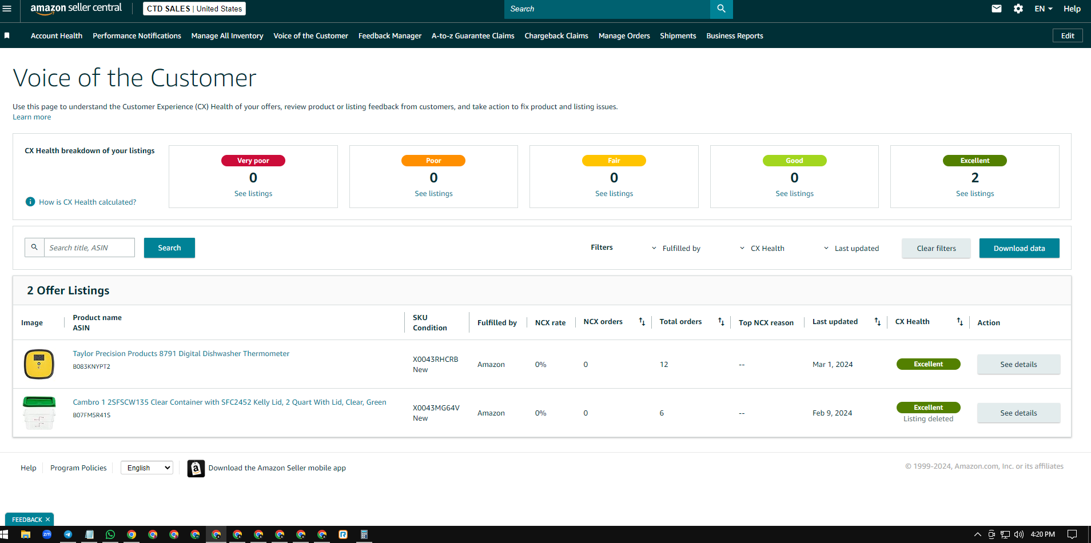Click the magnifier button in the top search bar

point(721,9)
